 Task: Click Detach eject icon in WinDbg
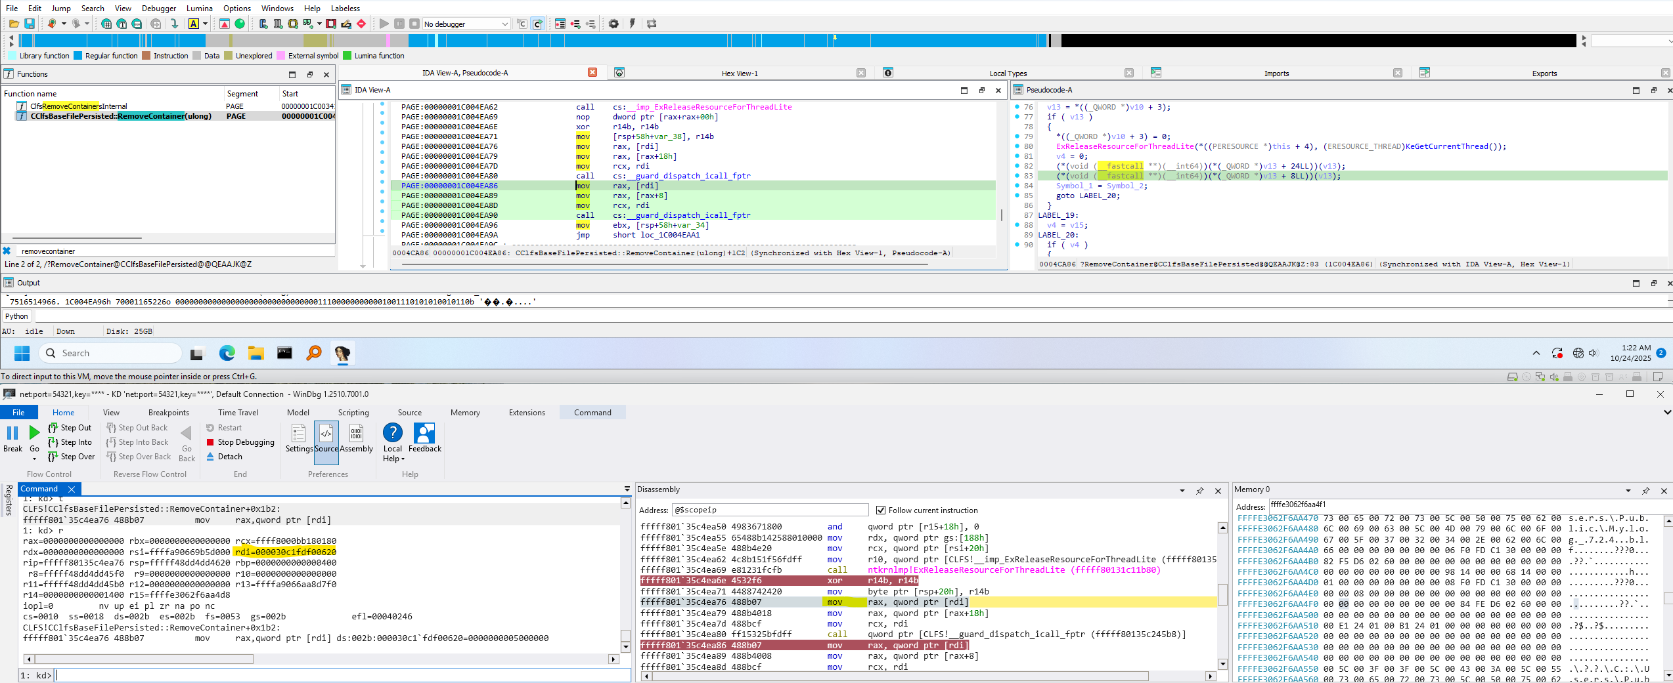coord(210,457)
